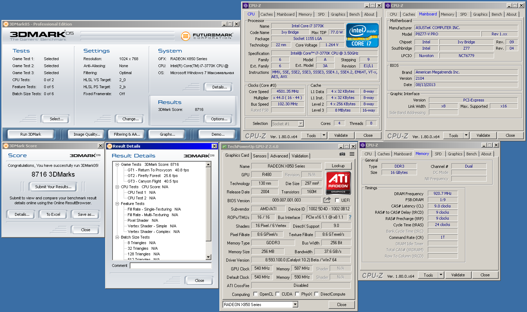The width and height of the screenshot is (527, 312).
Task: Open the GPU-Z hamburger menu icon
Action: click(352, 154)
